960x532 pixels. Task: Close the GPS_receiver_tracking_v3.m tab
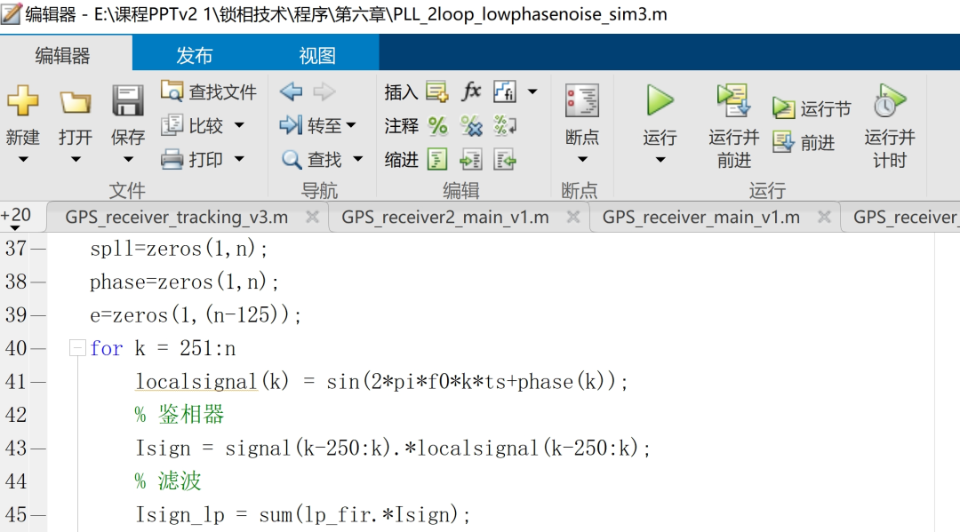click(x=312, y=218)
